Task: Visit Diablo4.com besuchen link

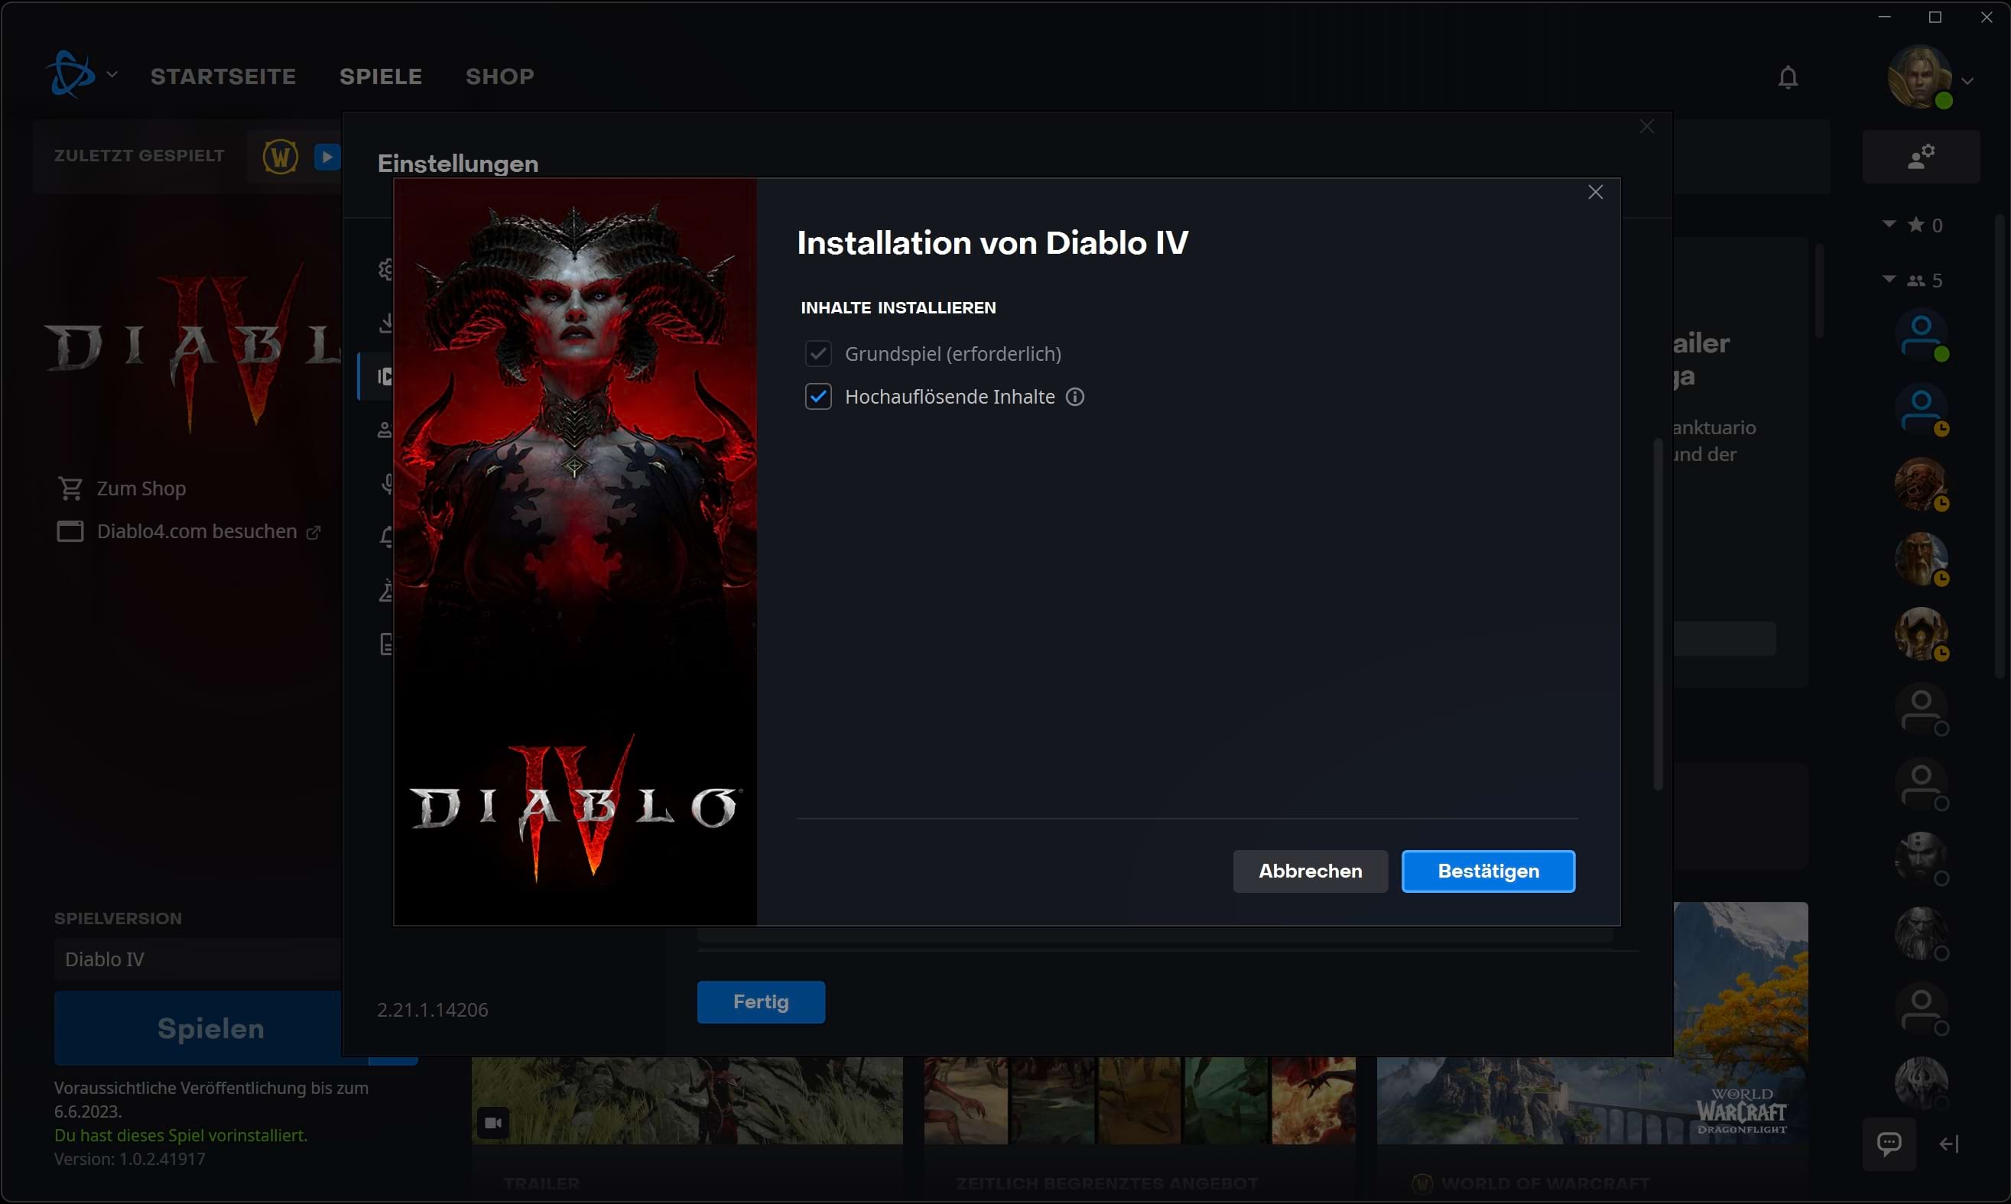Action: point(197,531)
